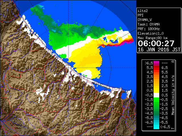
Task: Click the yellow 1.5 legend band
Action: point(156,90)
